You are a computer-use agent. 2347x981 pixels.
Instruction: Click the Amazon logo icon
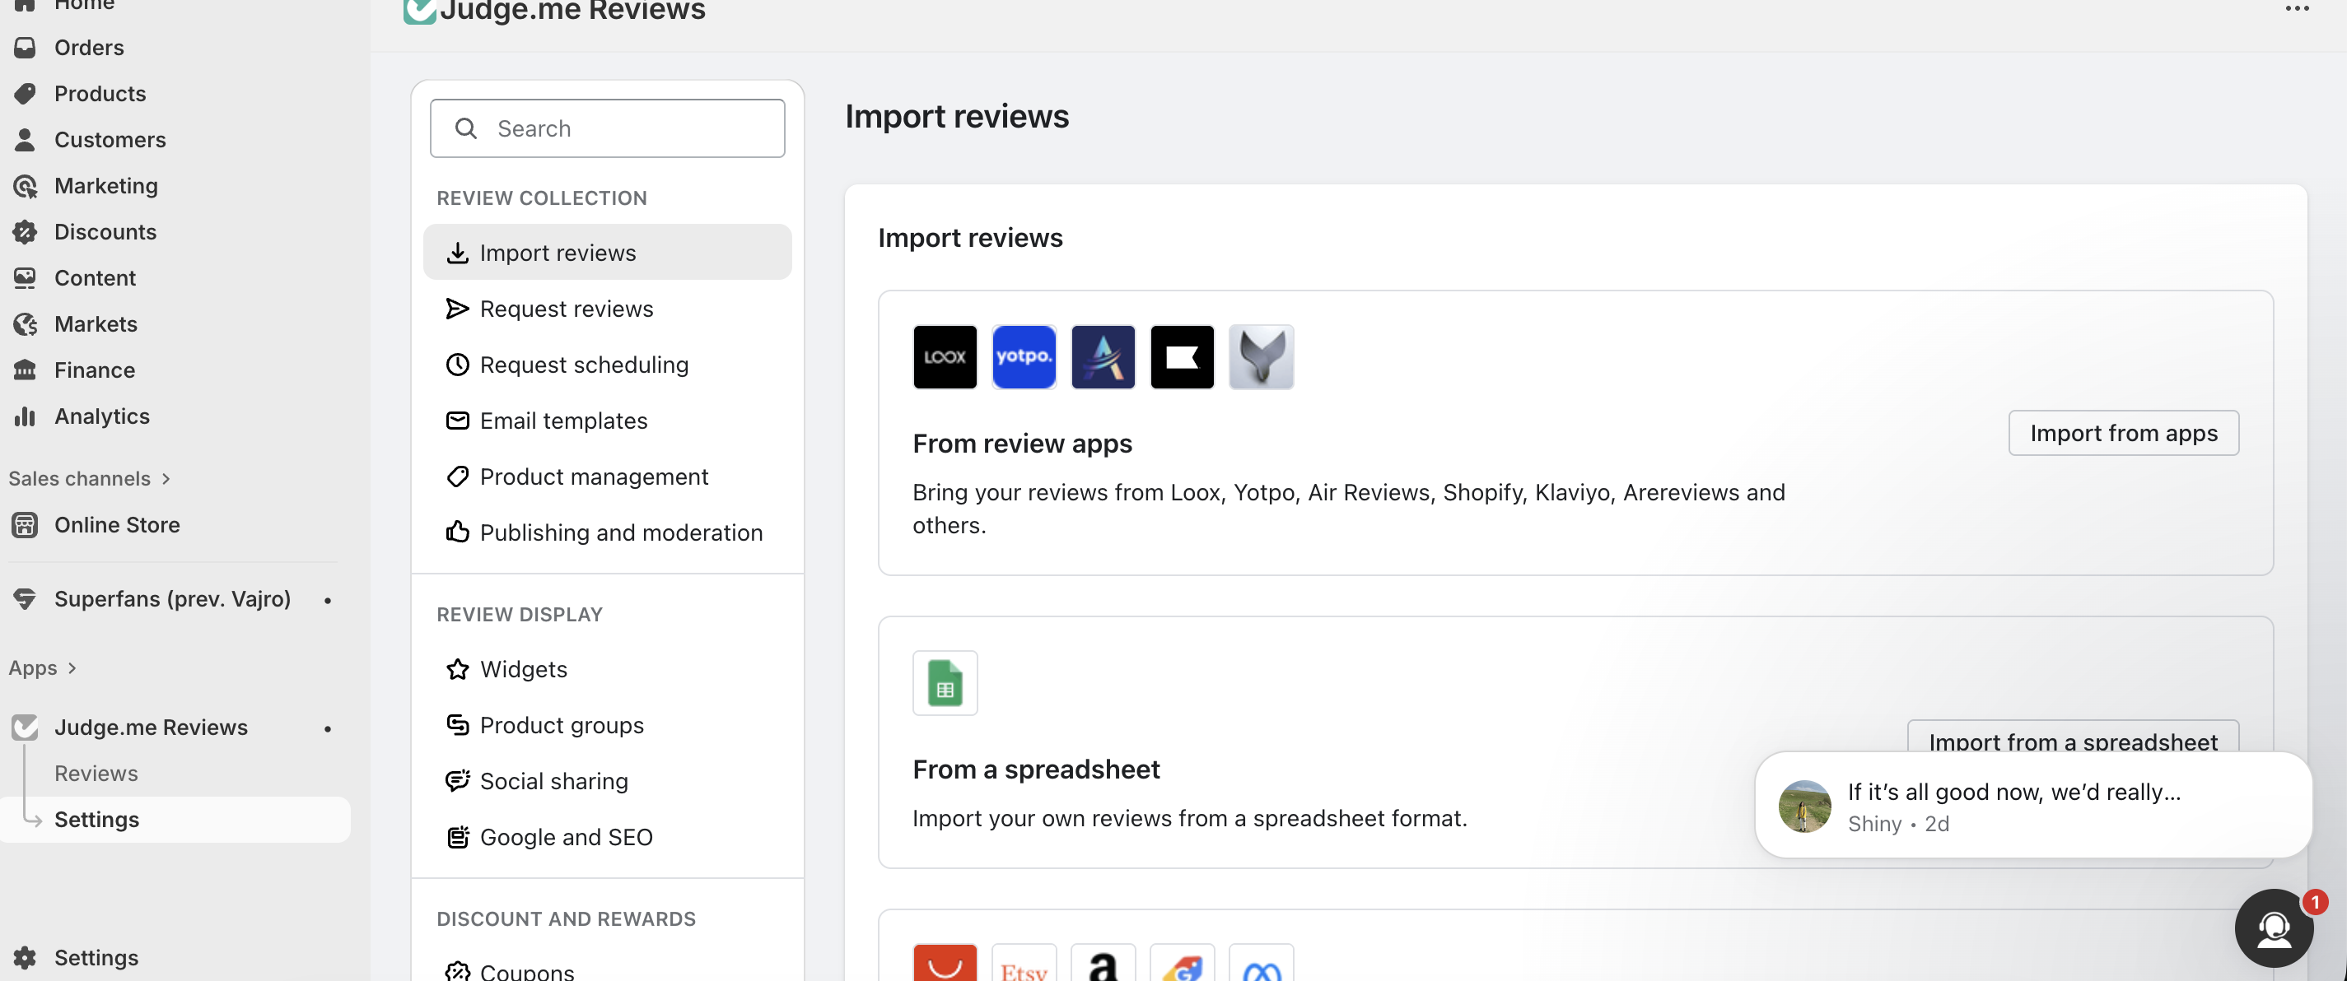click(x=1103, y=967)
